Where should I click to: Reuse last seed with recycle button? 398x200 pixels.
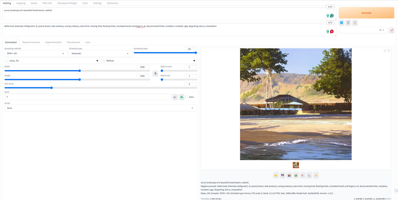click(x=181, y=97)
